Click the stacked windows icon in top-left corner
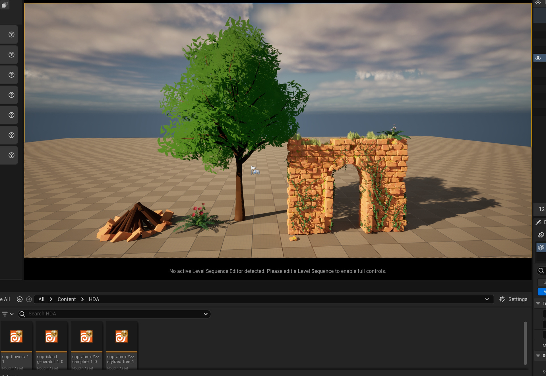546x376 pixels. click(x=5, y=4)
